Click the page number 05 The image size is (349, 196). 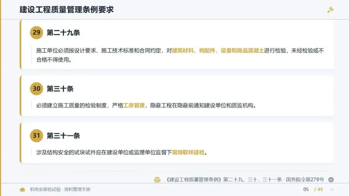[306, 189]
